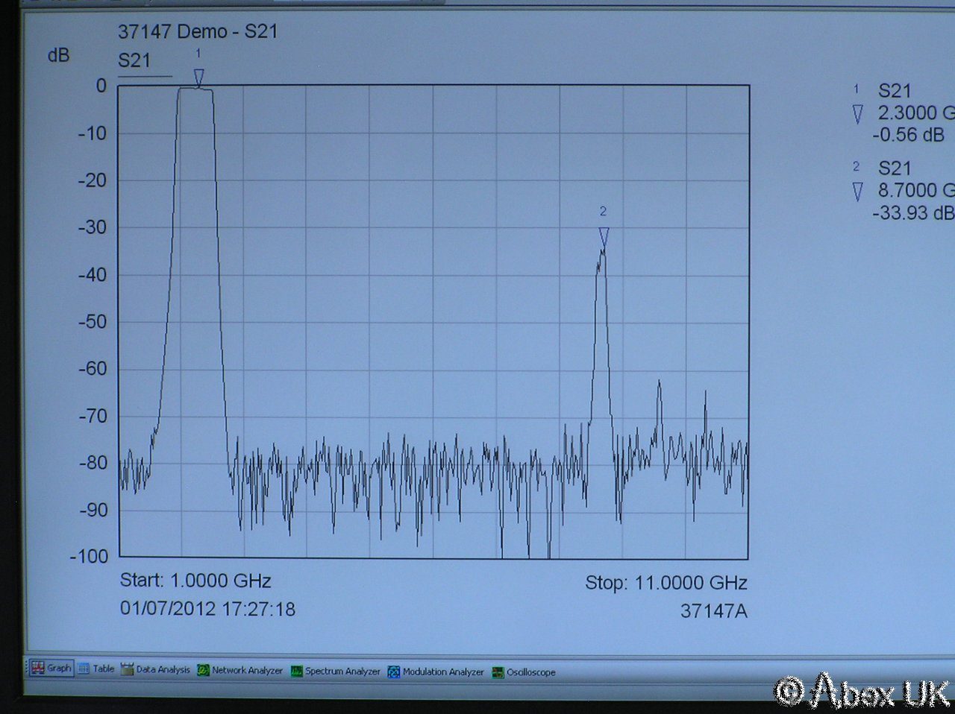
Task: Click the "37147 Demo - S21" graph title
Action: pos(198,31)
